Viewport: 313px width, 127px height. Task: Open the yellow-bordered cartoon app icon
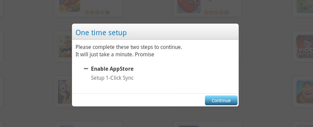coord(65,47)
